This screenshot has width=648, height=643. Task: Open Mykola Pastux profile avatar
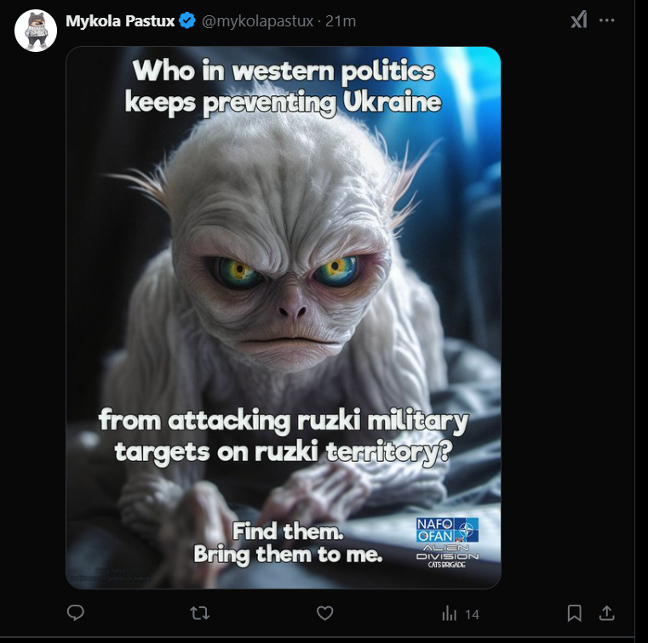point(36,31)
